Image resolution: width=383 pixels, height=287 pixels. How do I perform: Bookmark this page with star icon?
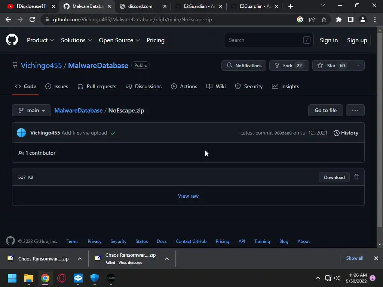pos(324,19)
